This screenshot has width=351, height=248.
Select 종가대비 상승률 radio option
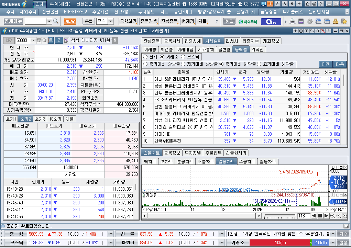click(x=145, y=64)
